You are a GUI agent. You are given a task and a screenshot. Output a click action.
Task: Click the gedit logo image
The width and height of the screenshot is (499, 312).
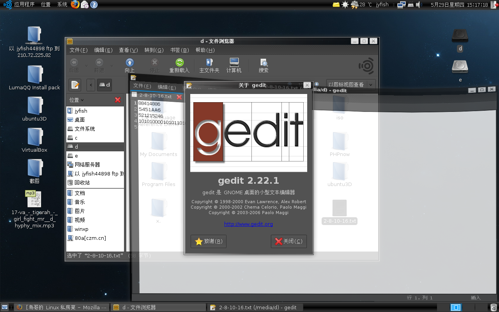coord(249,133)
